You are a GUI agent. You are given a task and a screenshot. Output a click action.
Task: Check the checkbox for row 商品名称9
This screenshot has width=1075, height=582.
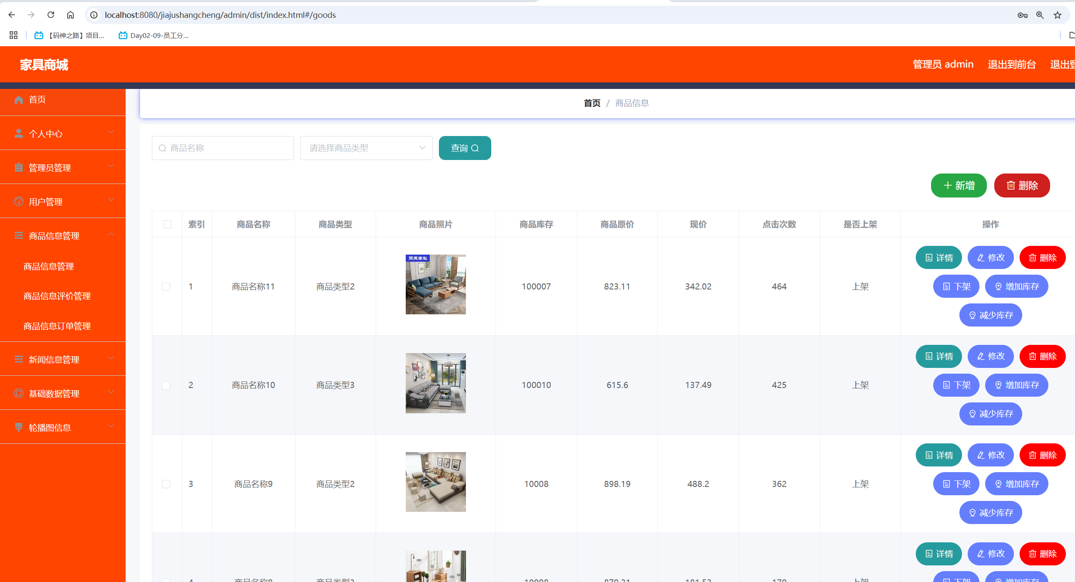click(x=166, y=484)
